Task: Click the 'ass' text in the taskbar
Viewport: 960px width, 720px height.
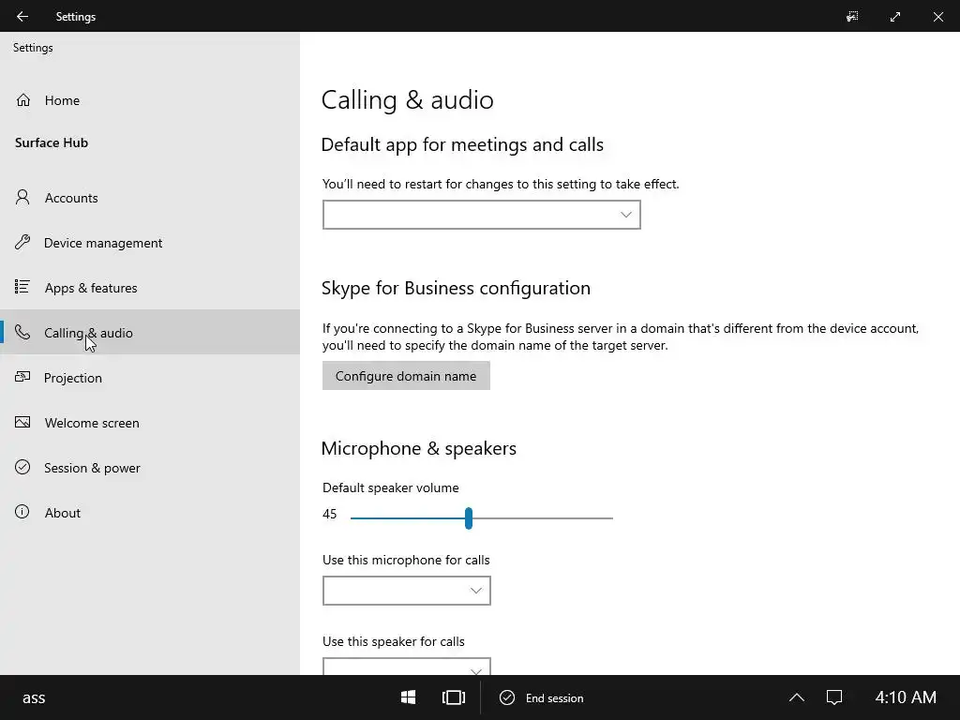Action: [34, 697]
